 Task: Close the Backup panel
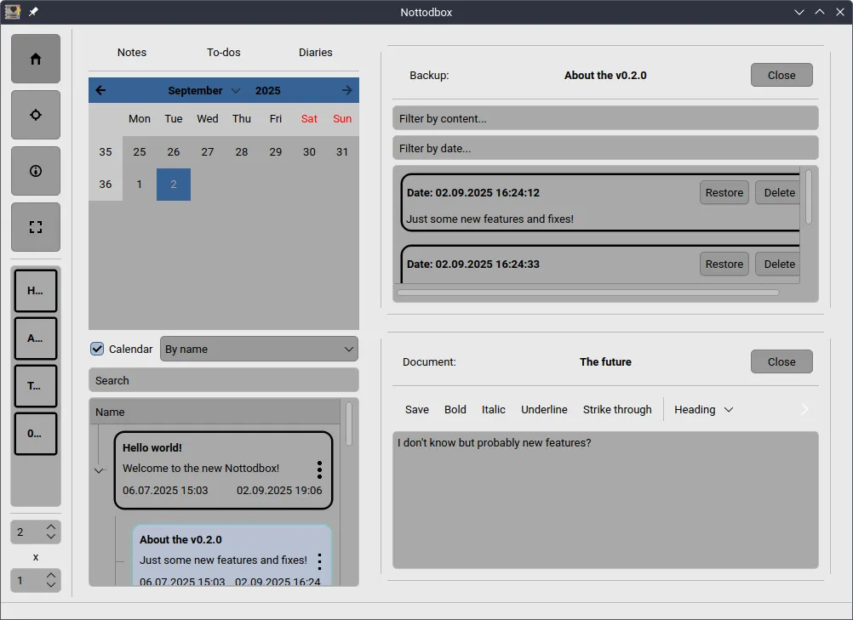pos(781,75)
